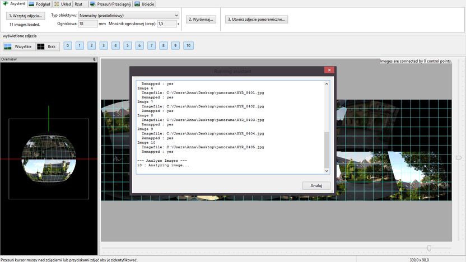This screenshot has width=466, height=262.
Task: Toggle image 1 display button
Action: click(80, 45)
